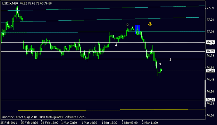Click the boxed 76.85 price level tag
Image resolution: width=217 pixels, height=125 pixels.
210,51
